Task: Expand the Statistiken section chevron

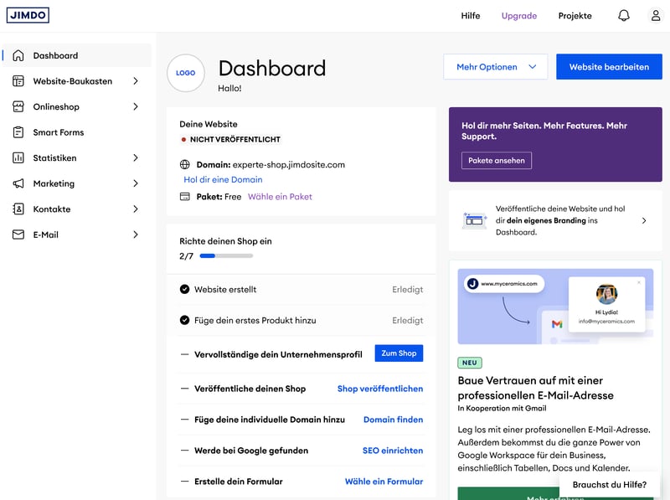Action: point(135,158)
